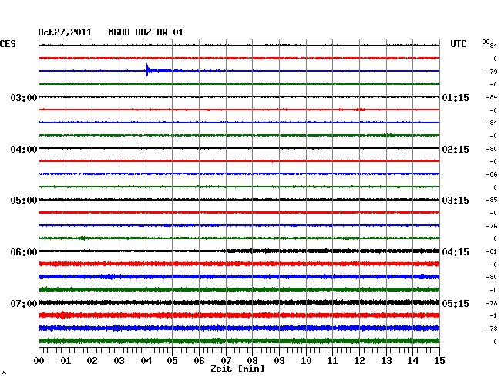Image resolution: width=501 pixels, height=381 pixels.
Task: Click the "01:15" UTC time label
Action: tap(456, 97)
